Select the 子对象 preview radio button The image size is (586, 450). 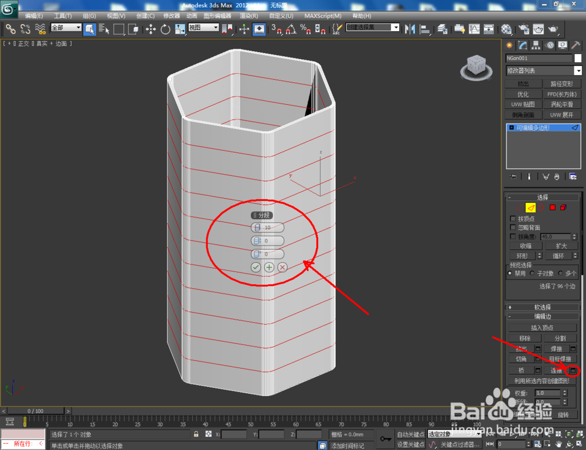[x=532, y=273]
